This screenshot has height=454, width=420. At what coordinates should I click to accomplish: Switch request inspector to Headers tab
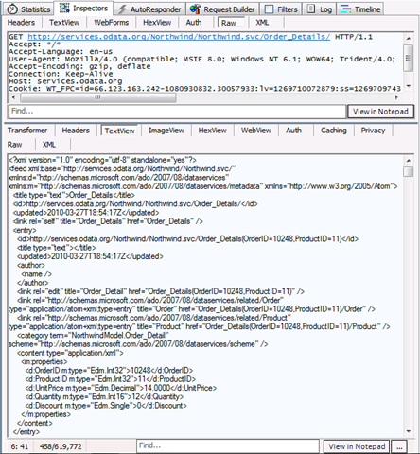point(21,23)
